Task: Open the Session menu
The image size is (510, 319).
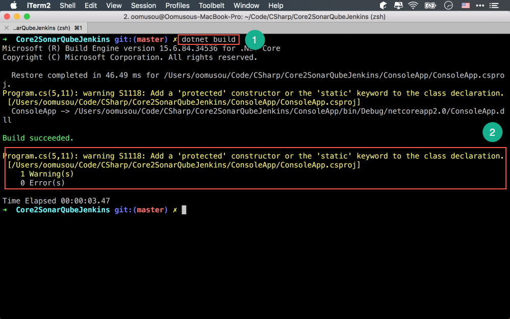Action: 143,6
